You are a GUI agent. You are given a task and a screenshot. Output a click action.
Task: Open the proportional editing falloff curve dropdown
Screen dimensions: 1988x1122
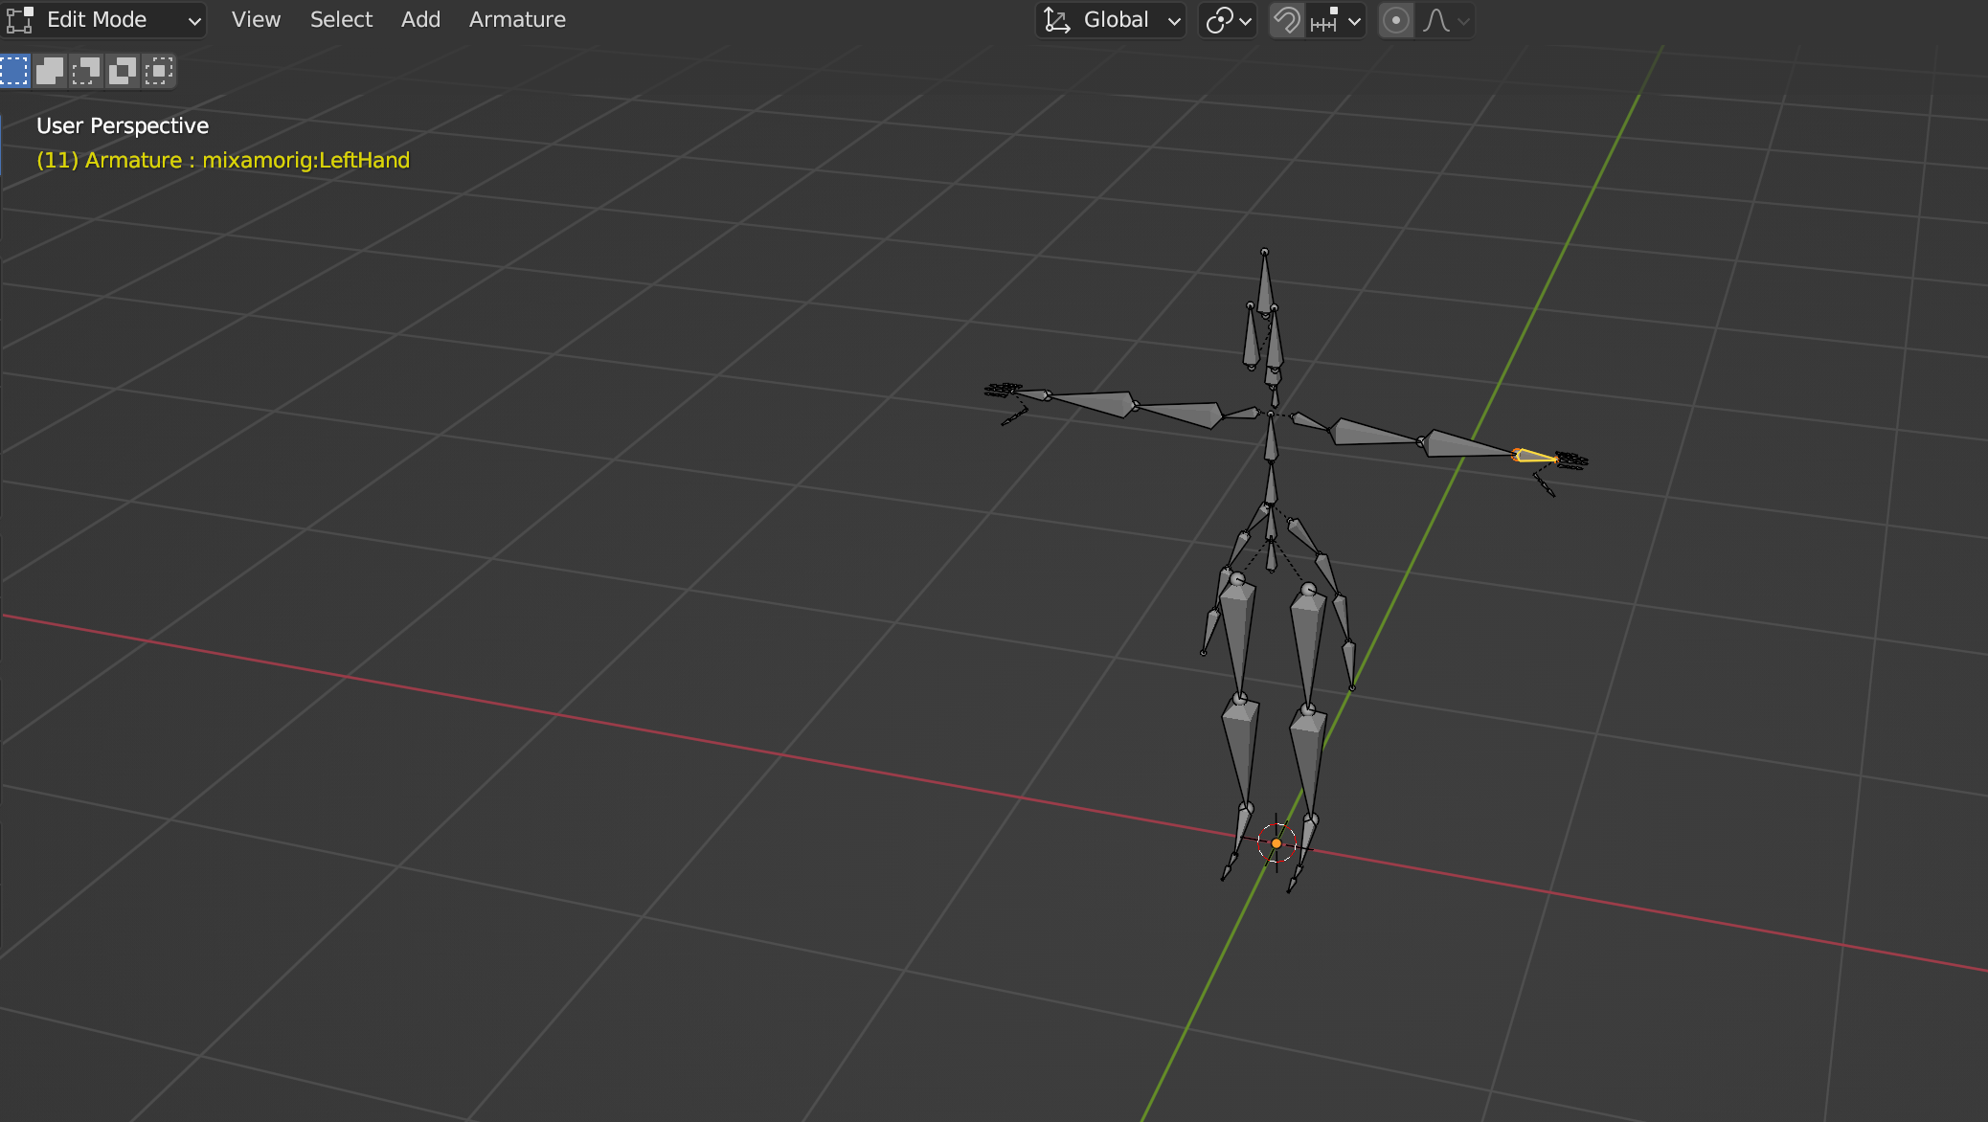1445,20
